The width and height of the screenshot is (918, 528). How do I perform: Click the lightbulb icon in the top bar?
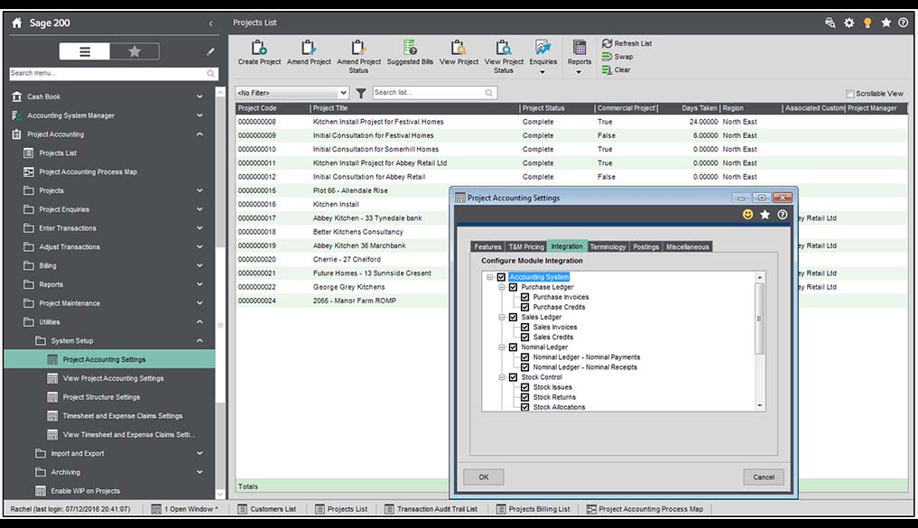pos(867,23)
